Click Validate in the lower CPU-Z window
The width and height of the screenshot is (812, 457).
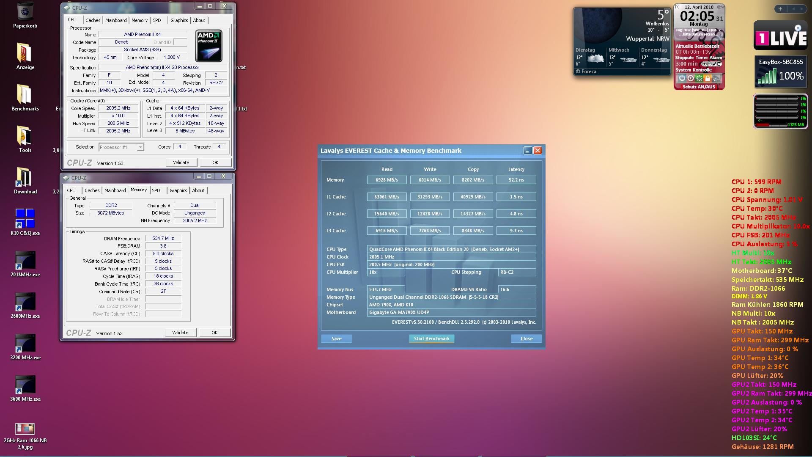pyautogui.click(x=180, y=333)
